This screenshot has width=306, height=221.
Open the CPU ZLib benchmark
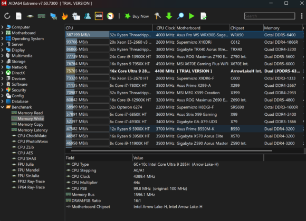25,147
